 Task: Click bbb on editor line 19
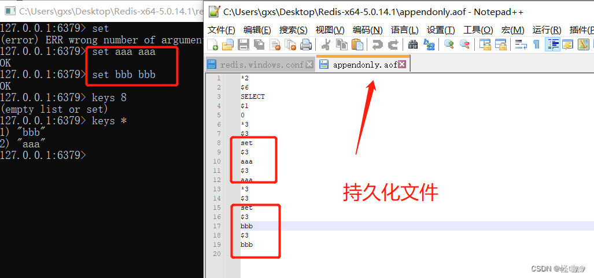246,244
